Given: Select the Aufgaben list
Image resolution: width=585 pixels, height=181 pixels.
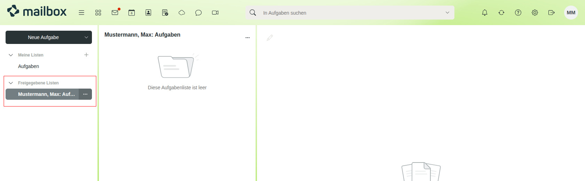Looking at the screenshot, I should coord(29,66).
